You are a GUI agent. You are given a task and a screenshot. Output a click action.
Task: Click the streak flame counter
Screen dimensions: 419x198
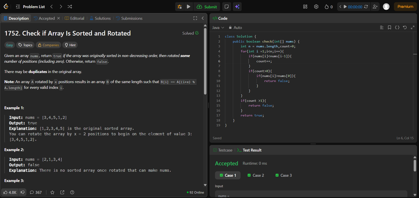click(328, 7)
